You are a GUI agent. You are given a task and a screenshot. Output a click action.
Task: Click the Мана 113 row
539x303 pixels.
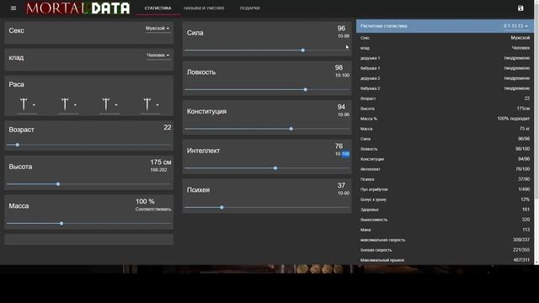(x=445, y=230)
